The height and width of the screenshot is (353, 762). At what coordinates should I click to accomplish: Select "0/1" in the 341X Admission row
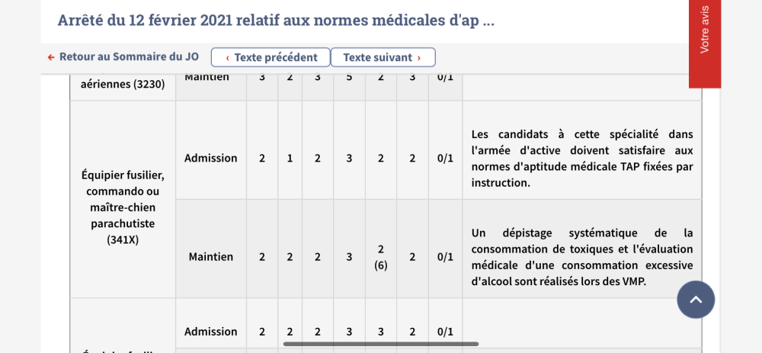pos(445,158)
